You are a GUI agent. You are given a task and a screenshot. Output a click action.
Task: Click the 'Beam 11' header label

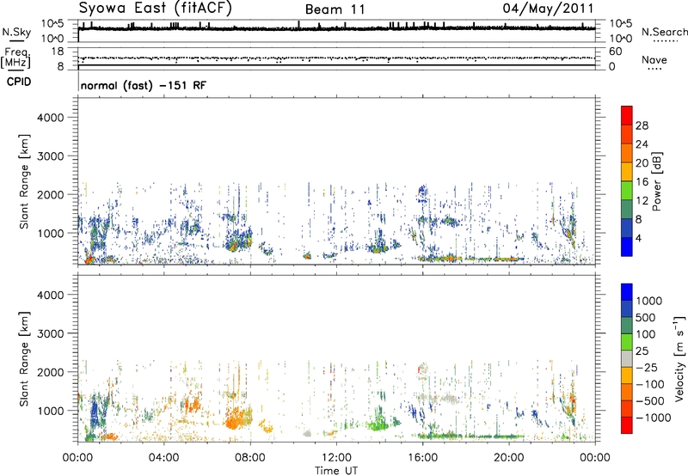coord(335,9)
